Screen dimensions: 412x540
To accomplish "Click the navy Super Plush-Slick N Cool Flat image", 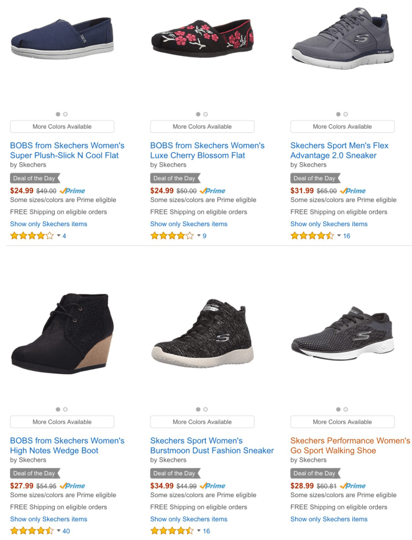I will click(x=62, y=37).
